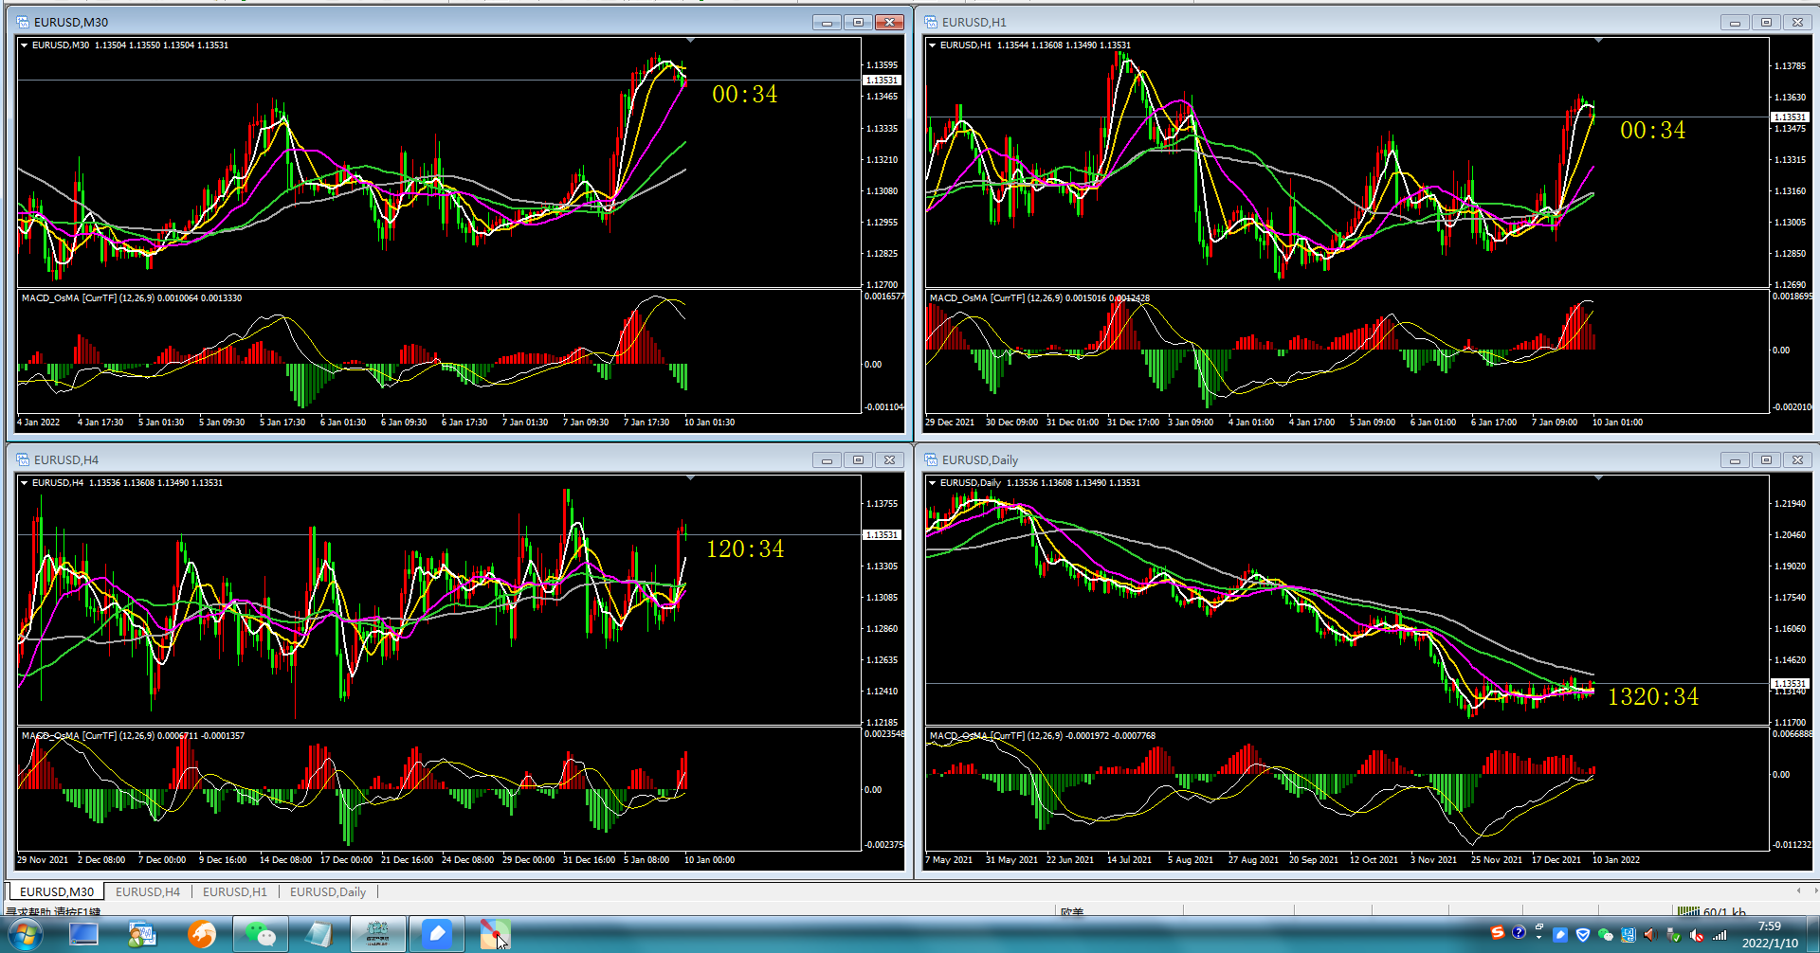Open the blue pen app on the taskbar
The image size is (1820, 953).
(436, 935)
